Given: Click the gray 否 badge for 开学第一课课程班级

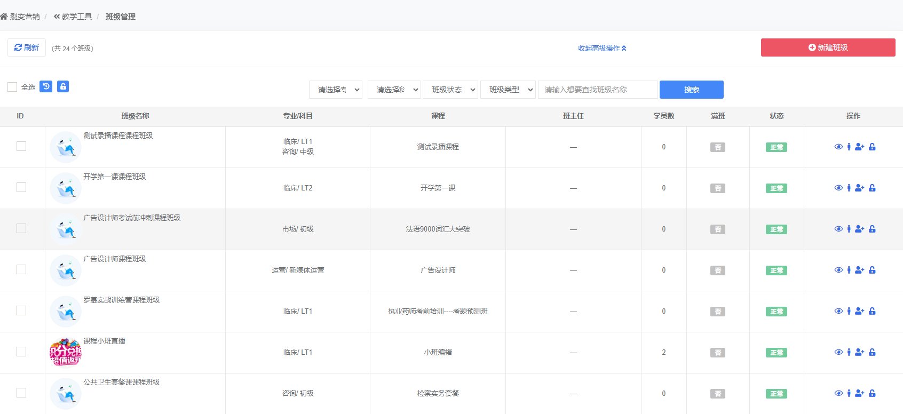Looking at the screenshot, I should pyautogui.click(x=718, y=188).
